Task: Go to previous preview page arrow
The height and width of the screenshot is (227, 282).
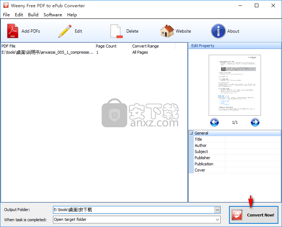Action: (214, 122)
